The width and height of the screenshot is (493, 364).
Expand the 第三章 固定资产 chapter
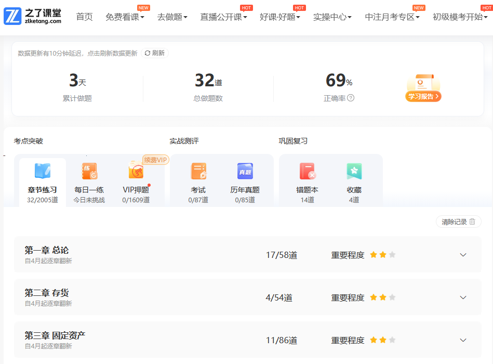tap(463, 340)
